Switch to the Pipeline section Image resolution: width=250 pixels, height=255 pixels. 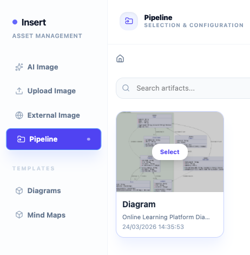[54, 139]
